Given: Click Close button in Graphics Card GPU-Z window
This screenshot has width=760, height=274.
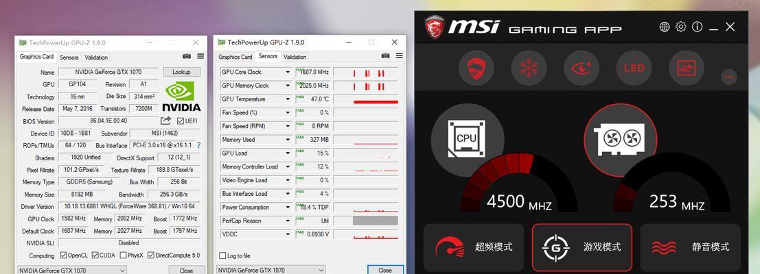Looking at the screenshot, I should click(x=186, y=270).
